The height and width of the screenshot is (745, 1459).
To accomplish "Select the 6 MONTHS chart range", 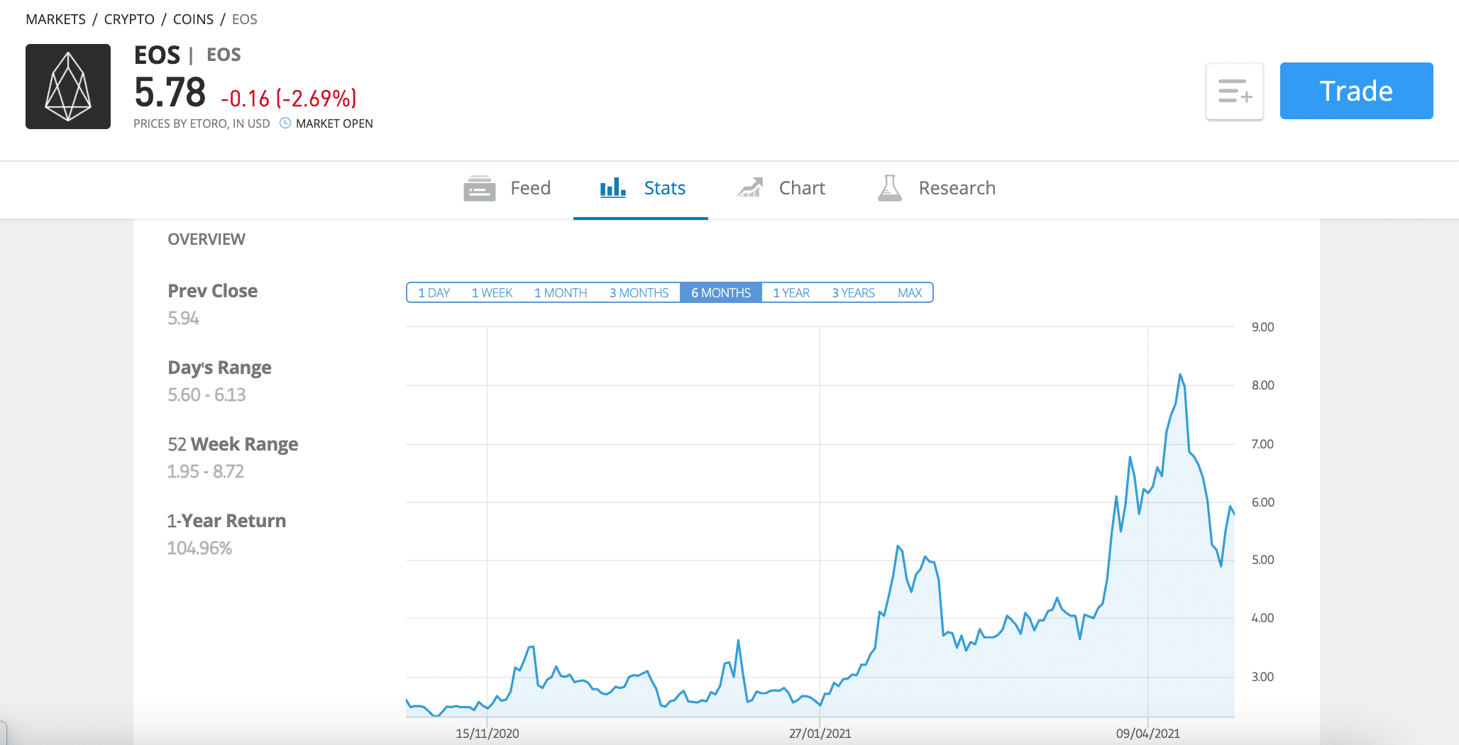I will pyautogui.click(x=721, y=293).
